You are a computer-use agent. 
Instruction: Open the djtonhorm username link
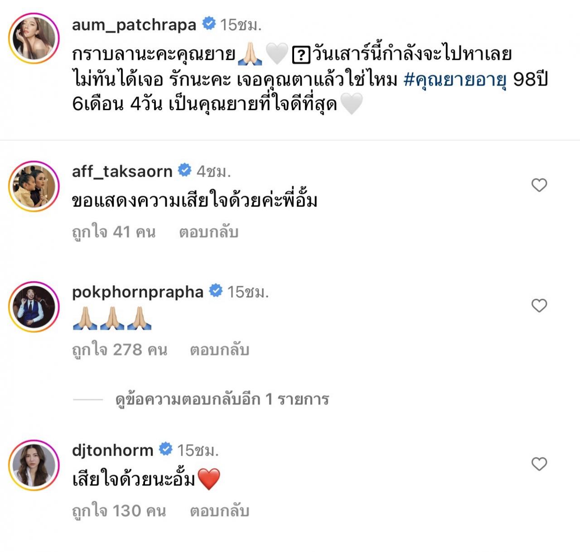click(x=113, y=450)
